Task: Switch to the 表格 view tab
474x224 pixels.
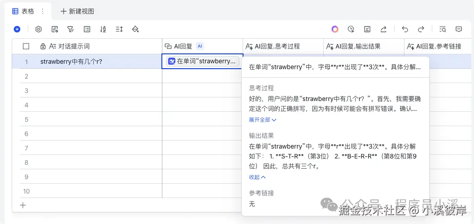Action: pos(23,11)
